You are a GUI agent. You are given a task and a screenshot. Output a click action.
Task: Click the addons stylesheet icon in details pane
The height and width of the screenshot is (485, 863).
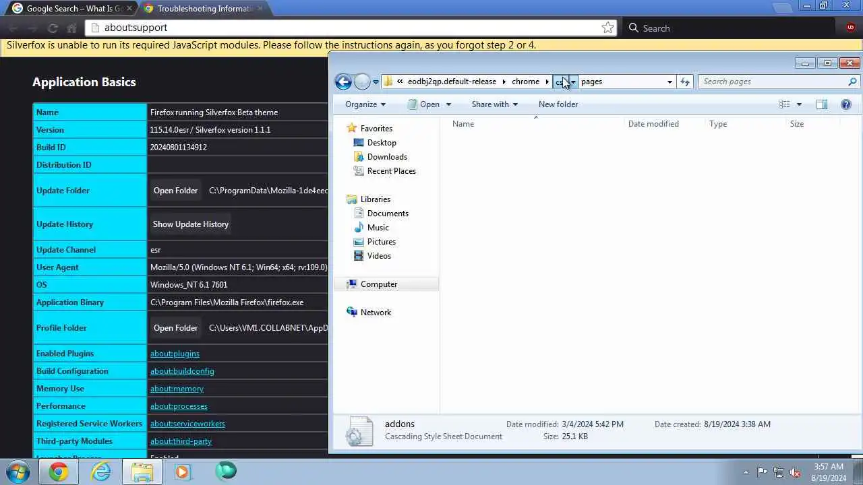click(359, 431)
